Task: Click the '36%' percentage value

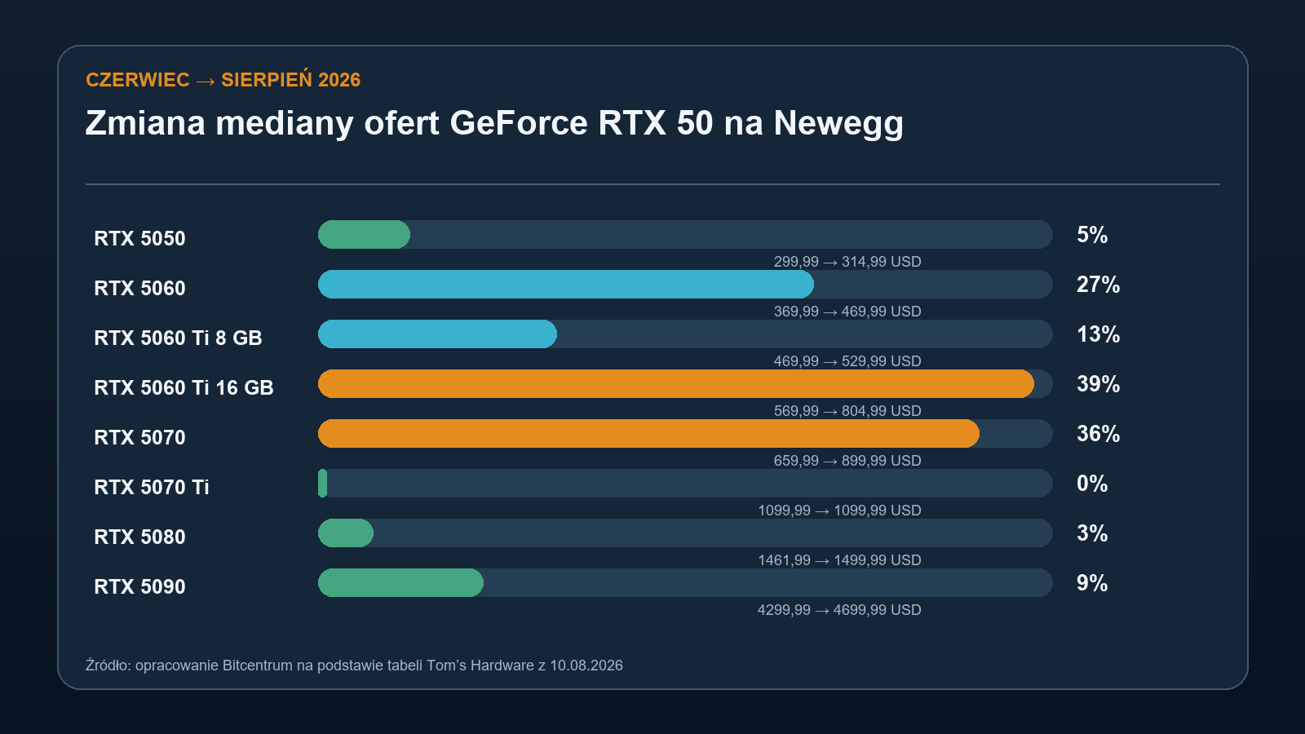Action: [x=1098, y=434]
